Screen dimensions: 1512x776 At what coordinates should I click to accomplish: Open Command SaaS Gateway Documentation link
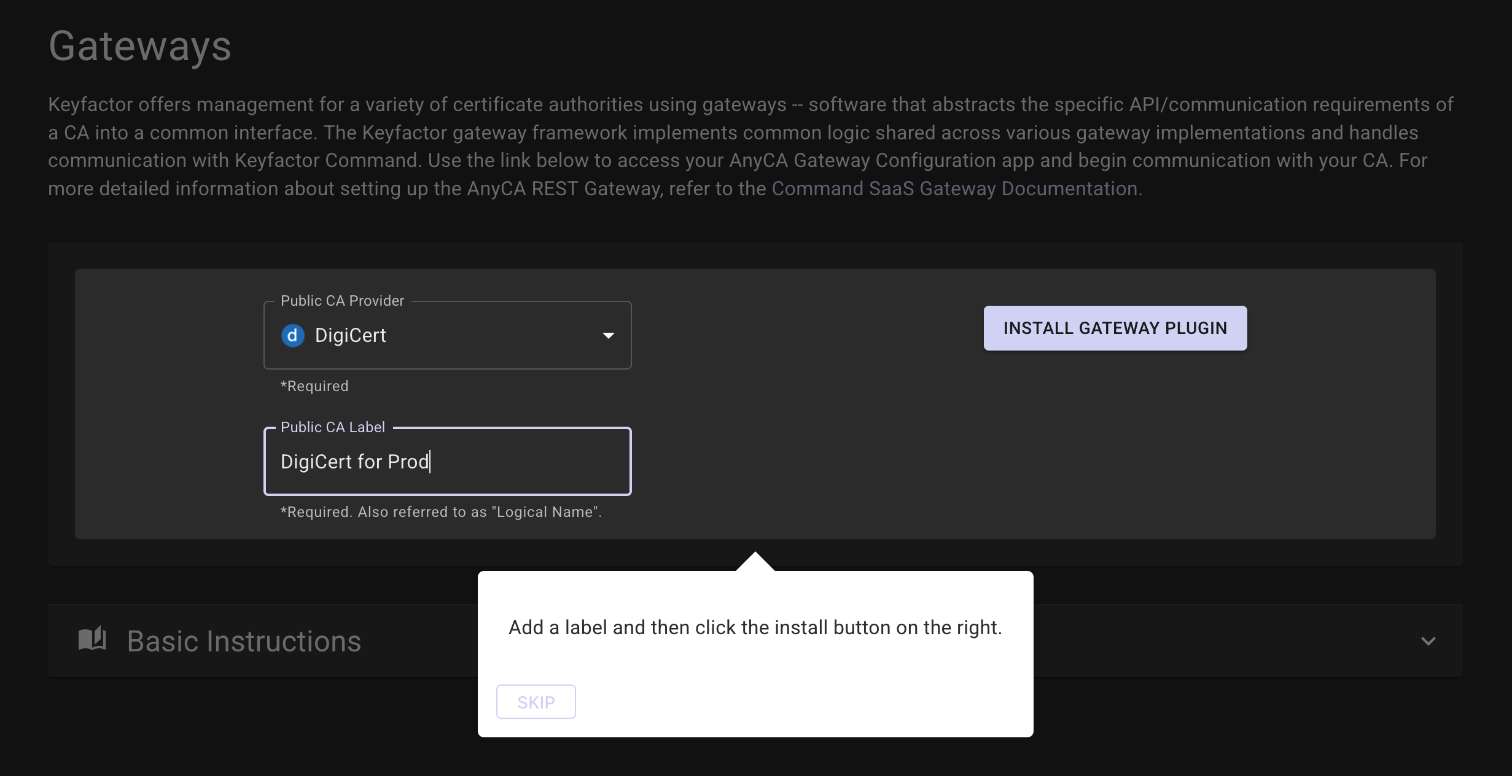954,188
